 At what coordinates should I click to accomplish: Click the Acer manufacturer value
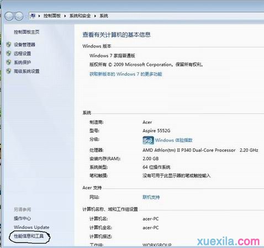[x=147, y=122]
